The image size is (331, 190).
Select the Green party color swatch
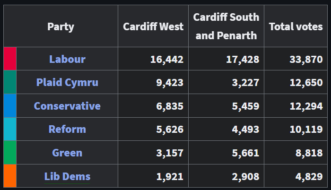10,153
